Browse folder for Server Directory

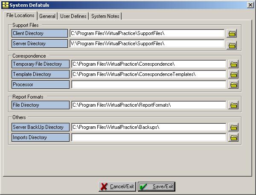[232, 45]
